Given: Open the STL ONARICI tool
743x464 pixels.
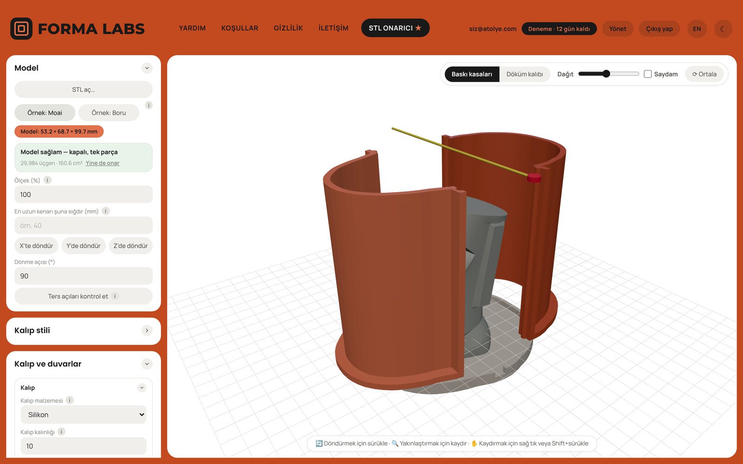Looking at the screenshot, I should 395,28.
